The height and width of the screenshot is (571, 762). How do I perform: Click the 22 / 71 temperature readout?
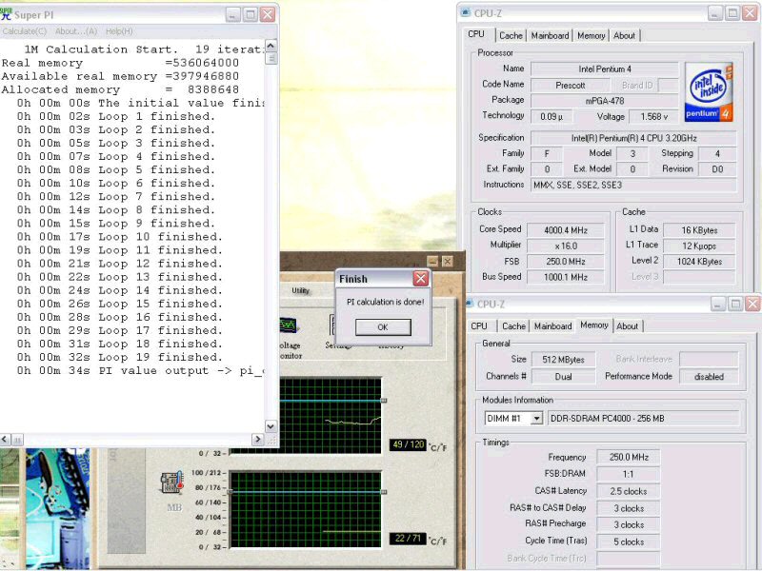click(408, 539)
